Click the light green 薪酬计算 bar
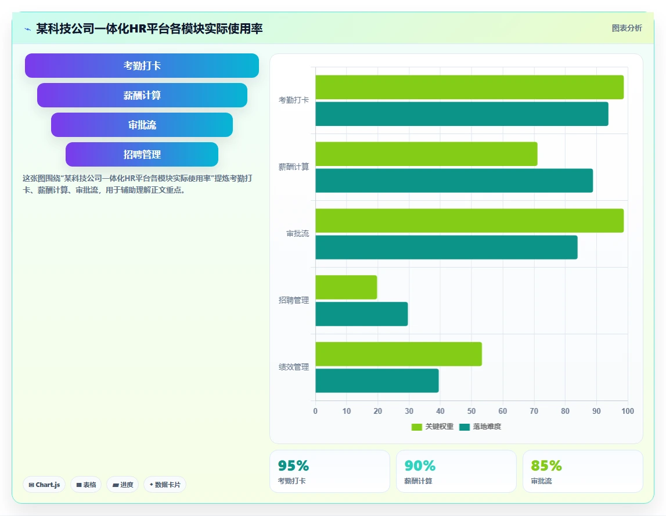Image resolution: width=666 pixels, height=516 pixels. (x=426, y=154)
